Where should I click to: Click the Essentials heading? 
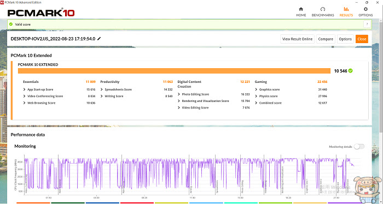(x=31, y=82)
